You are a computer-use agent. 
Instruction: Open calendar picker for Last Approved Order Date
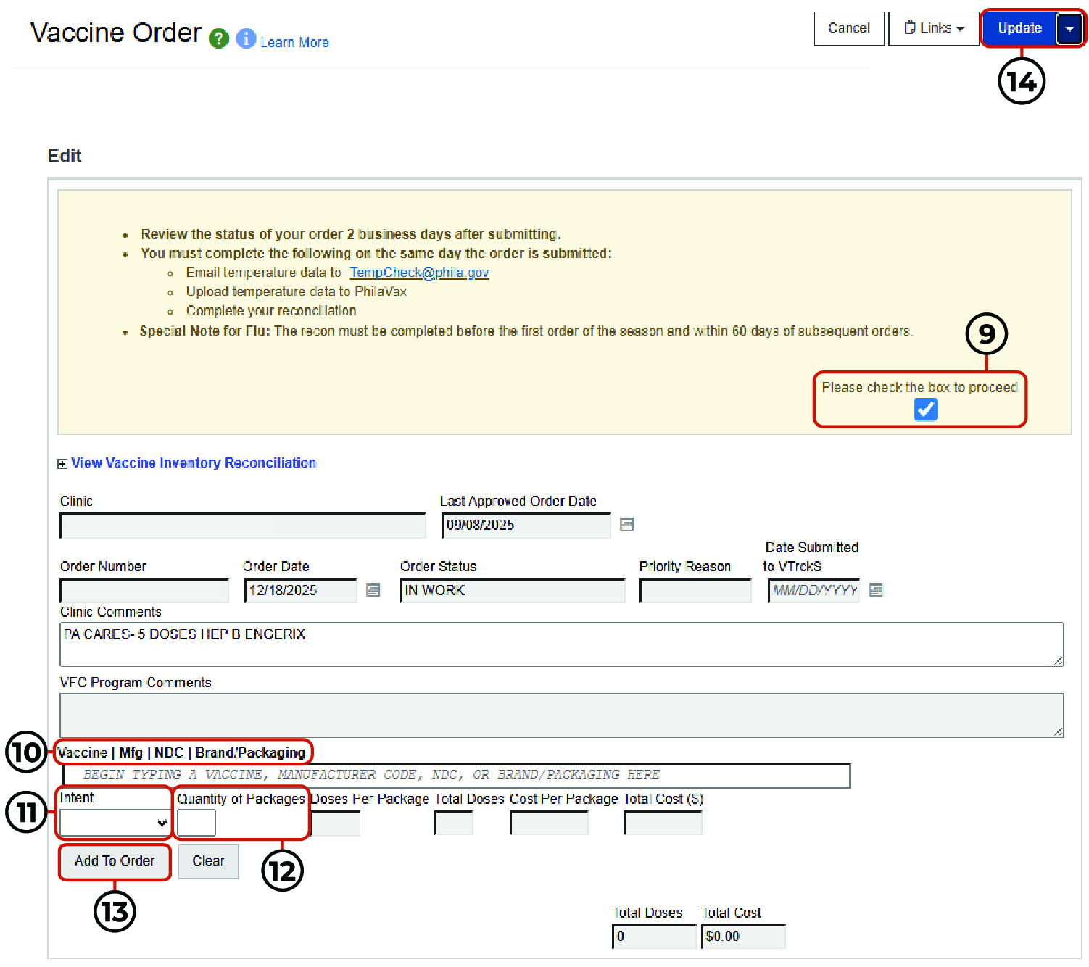click(x=627, y=524)
